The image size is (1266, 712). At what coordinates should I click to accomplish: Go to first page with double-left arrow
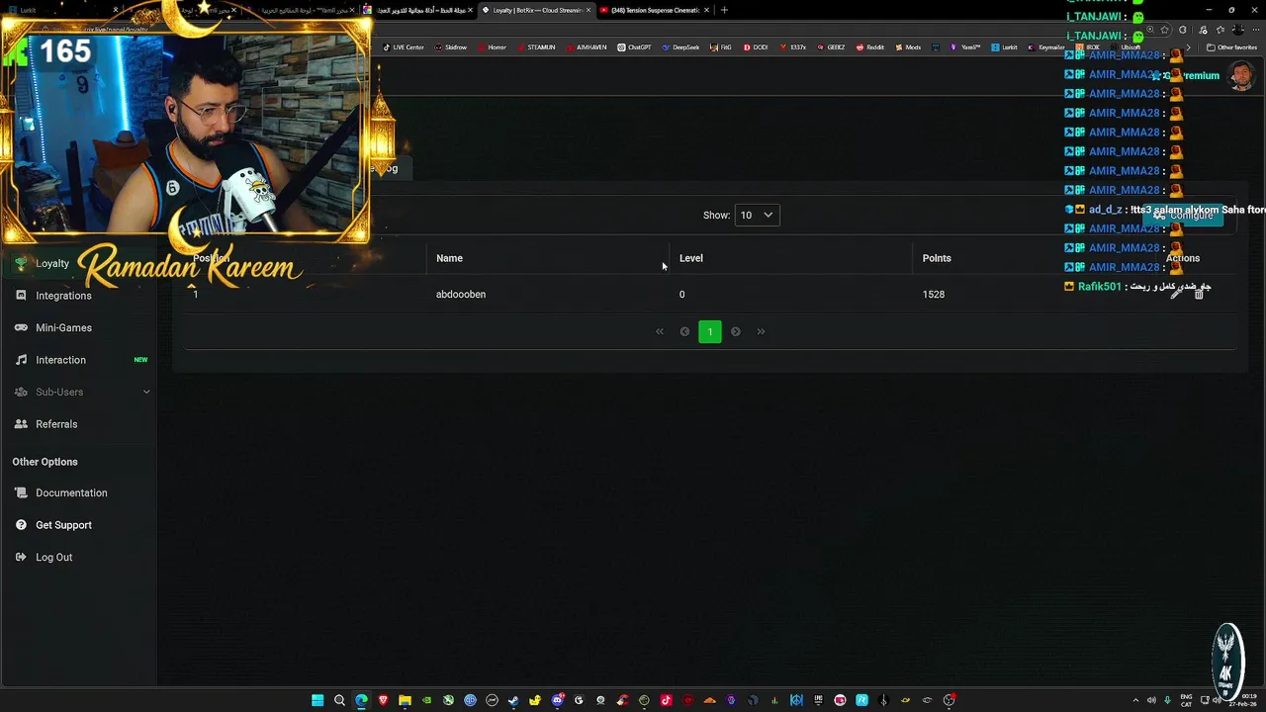click(660, 331)
